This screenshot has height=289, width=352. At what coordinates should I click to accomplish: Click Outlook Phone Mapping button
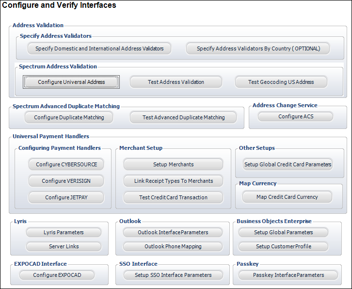[173, 246]
